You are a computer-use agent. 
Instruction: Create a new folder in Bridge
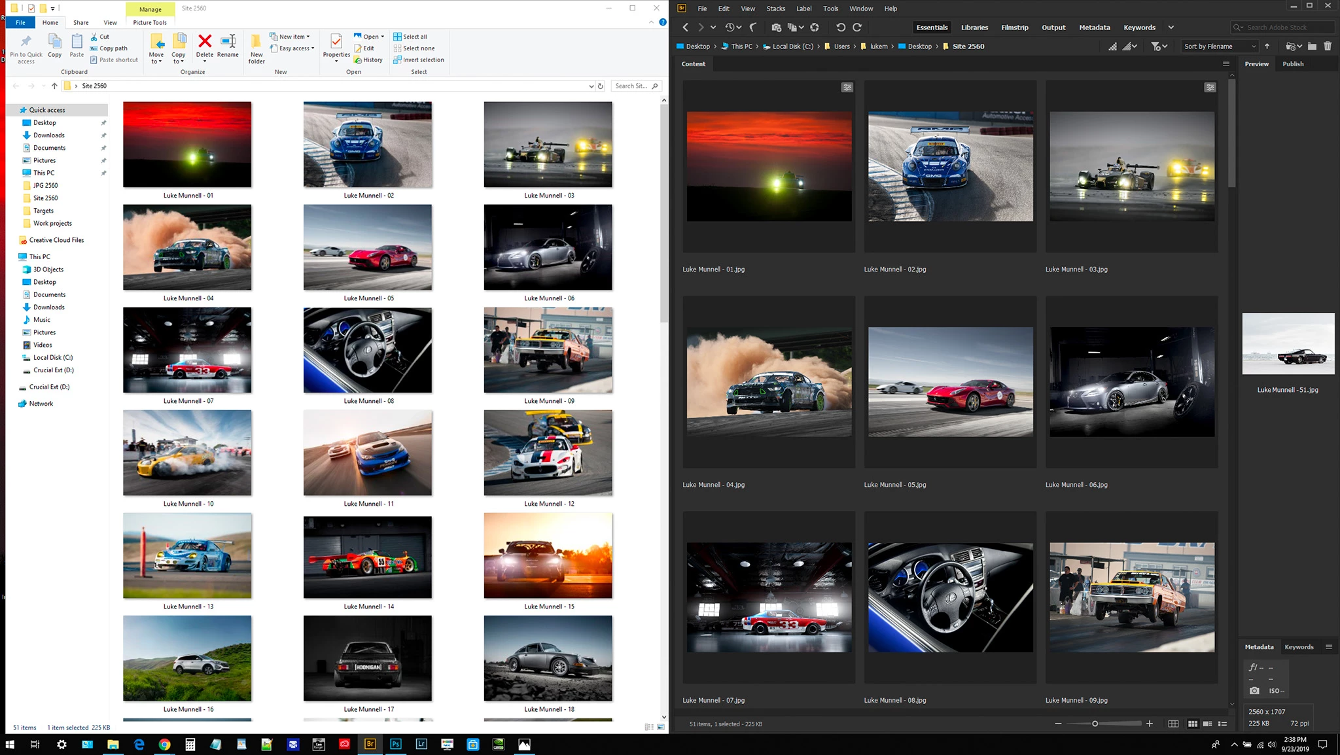1312,46
